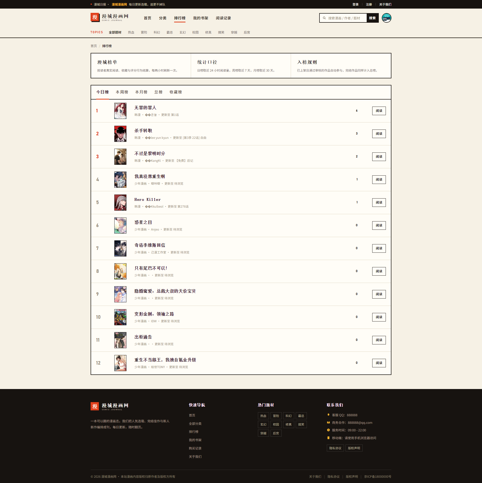Click the 隐私协议 button in the footer contact section
The width and height of the screenshot is (482, 483).
(x=335, y=448)
